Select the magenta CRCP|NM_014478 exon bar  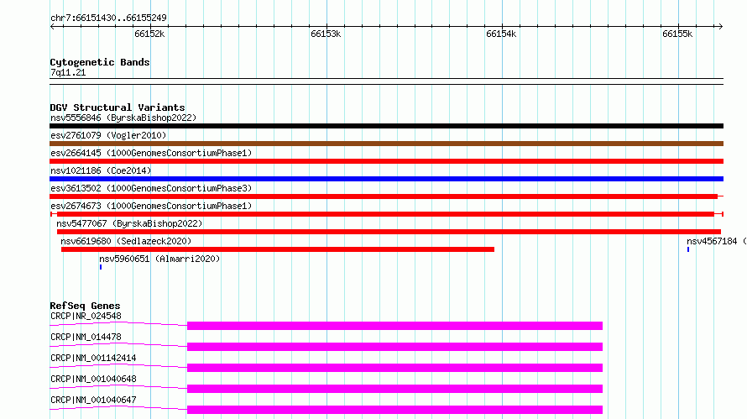click(395, 347)
